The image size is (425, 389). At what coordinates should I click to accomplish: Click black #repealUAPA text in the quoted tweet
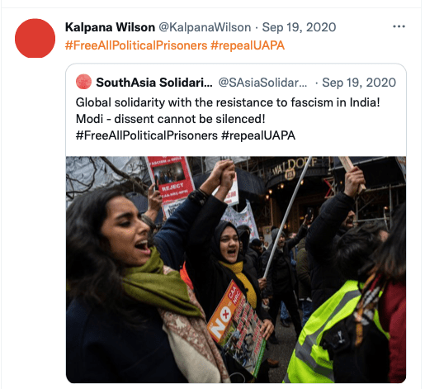click(x=258, y=135)
